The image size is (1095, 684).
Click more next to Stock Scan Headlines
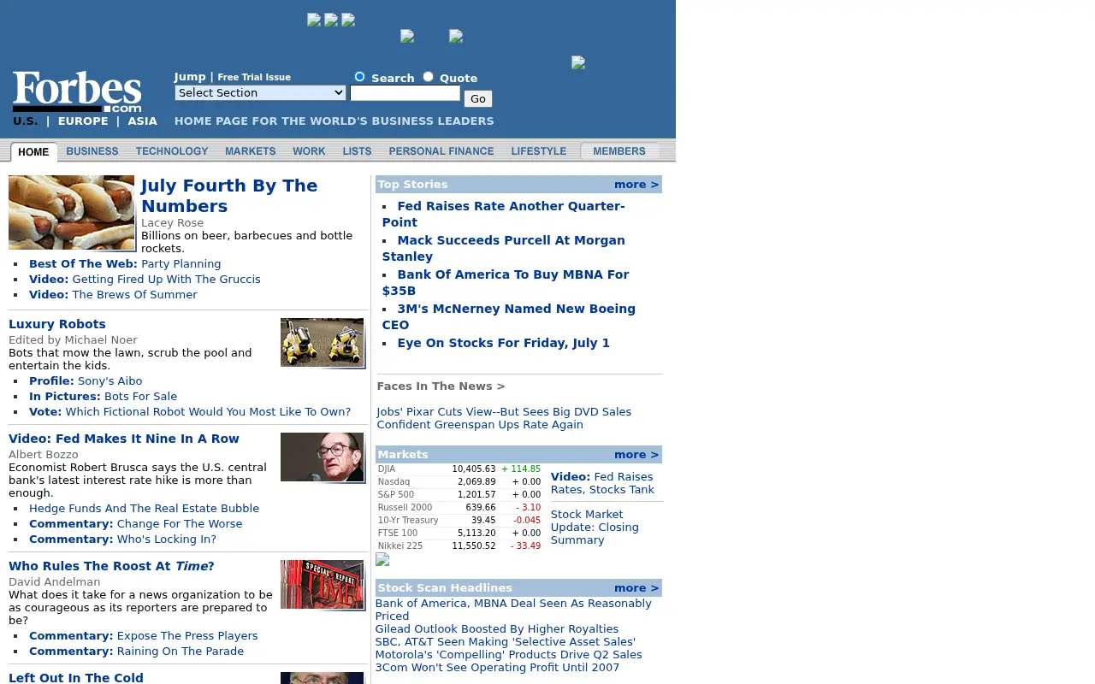click(636, 587)
